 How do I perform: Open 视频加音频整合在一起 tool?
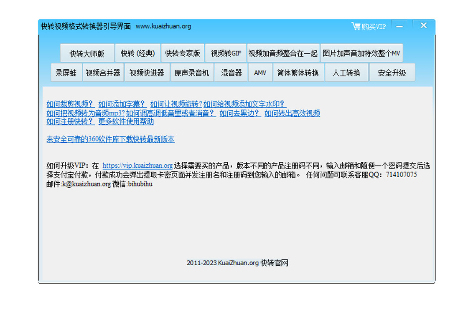283,53
